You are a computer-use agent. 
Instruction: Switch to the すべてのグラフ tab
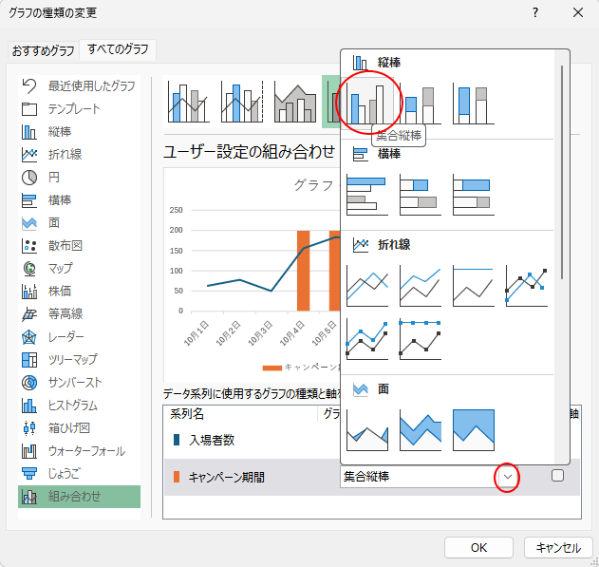[x=119, y=49]
